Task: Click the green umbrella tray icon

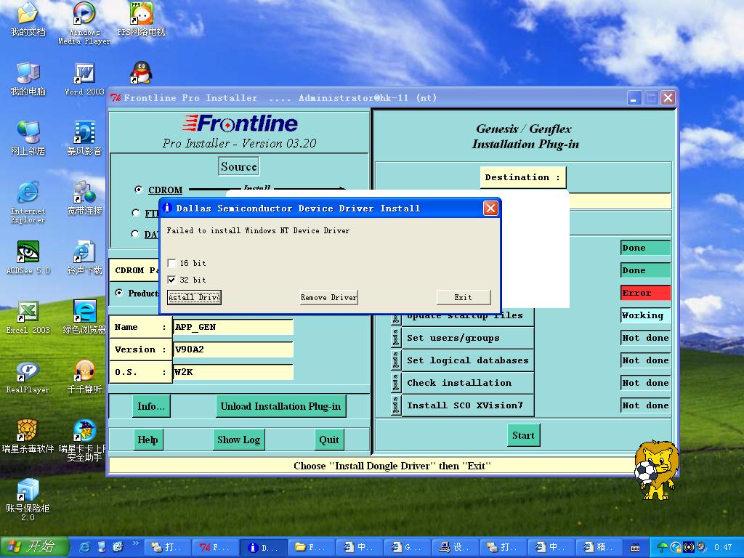Action: [662, 548]
